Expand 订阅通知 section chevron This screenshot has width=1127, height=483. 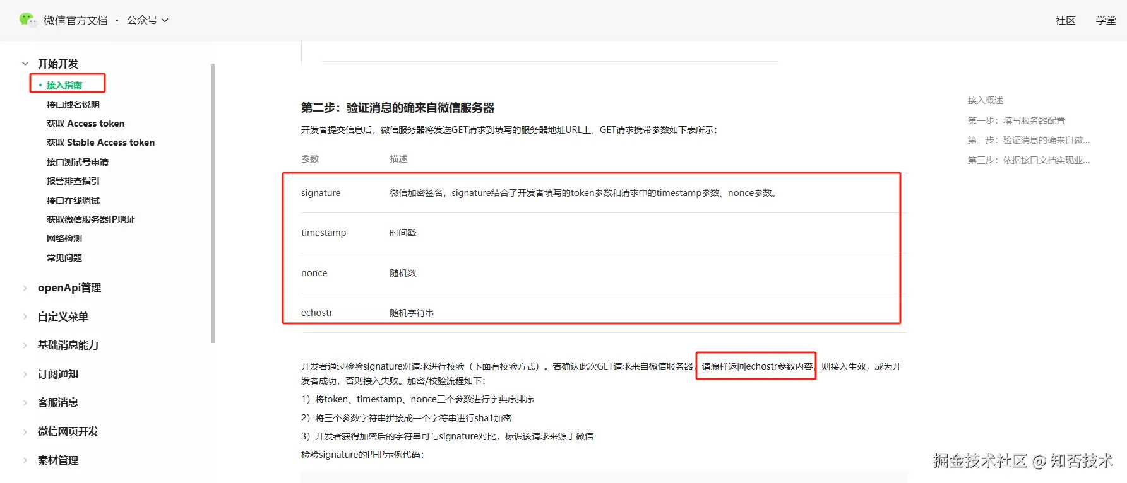(25, 374)
